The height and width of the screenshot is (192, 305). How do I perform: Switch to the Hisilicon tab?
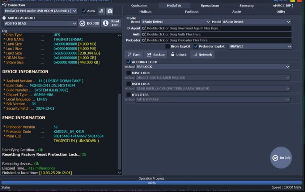pyautogui.click(x=145, y=12)
